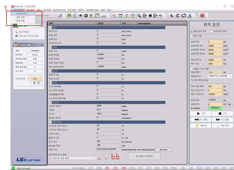Click the homing (house) toolbar icon
This screenshot has width=234, height=170.
pyautogui.click(x=133, y=16)
